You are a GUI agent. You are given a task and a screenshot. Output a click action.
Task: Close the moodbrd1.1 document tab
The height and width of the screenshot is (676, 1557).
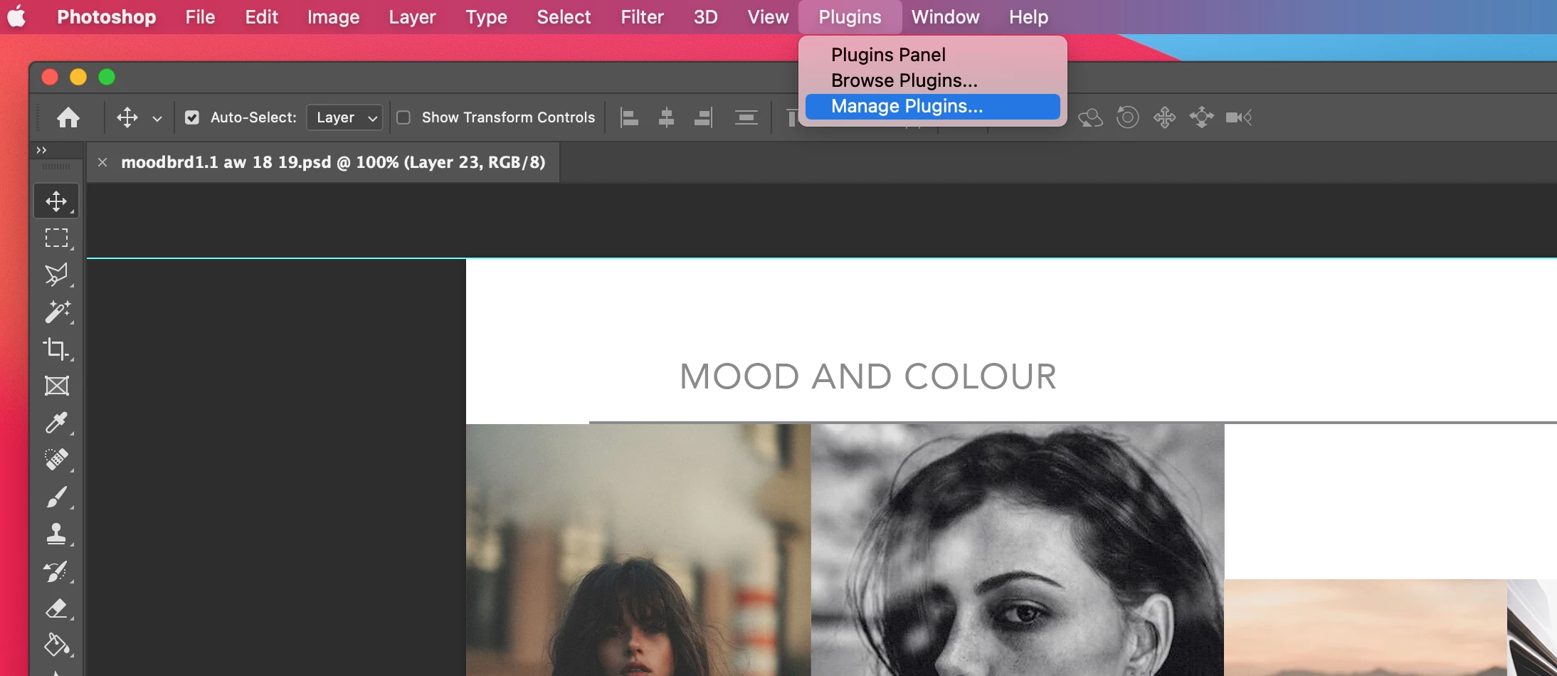point(102,162)
